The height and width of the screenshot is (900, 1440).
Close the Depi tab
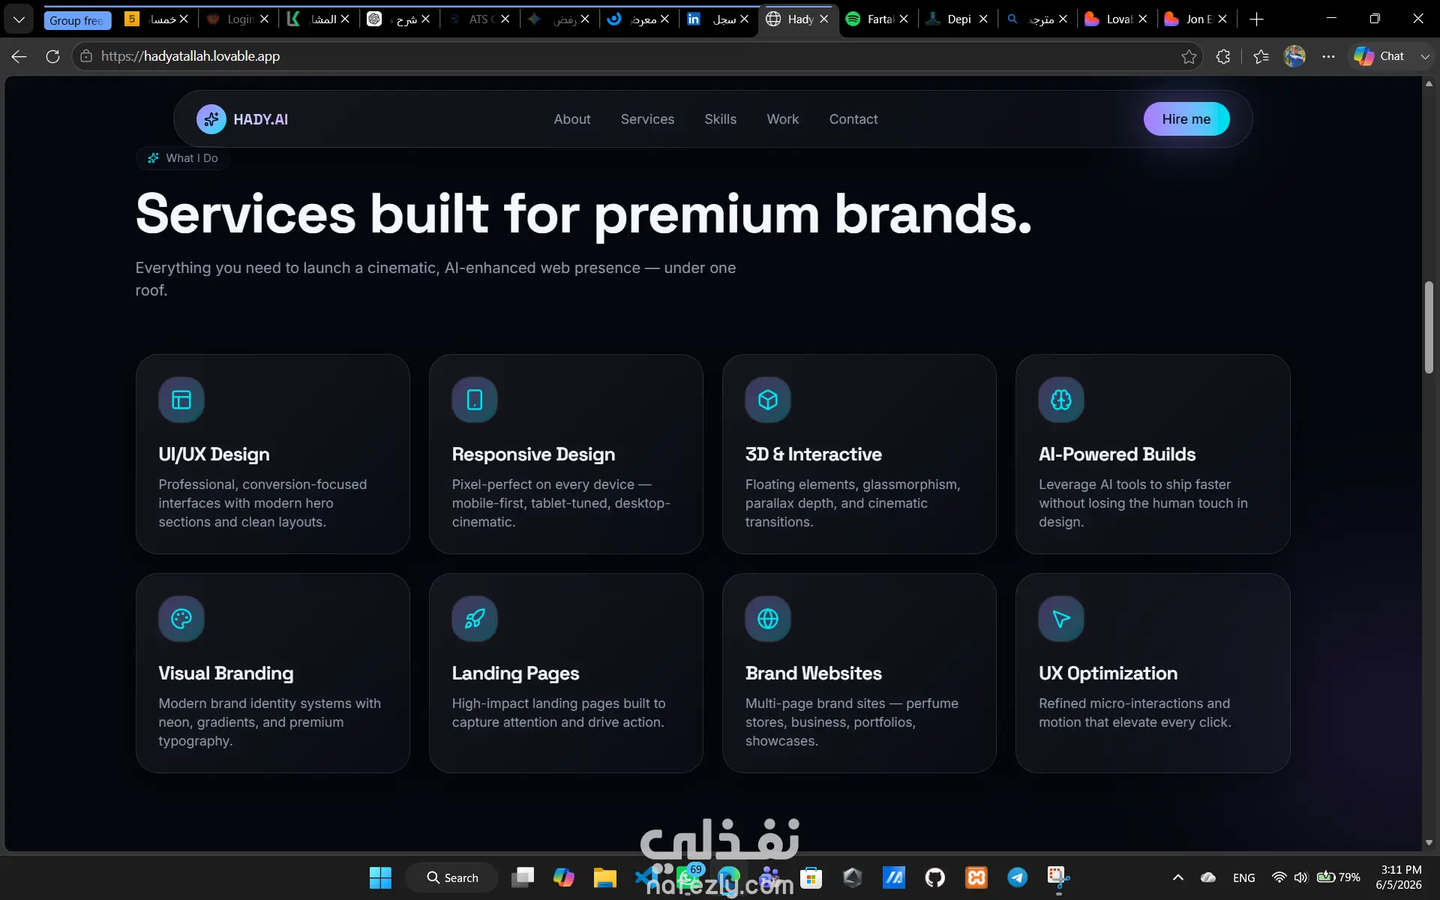[983, 19]
